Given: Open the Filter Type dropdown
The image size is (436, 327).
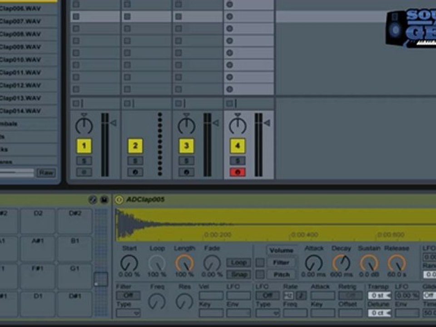Looking at the screenshot, I should (128, 313).
